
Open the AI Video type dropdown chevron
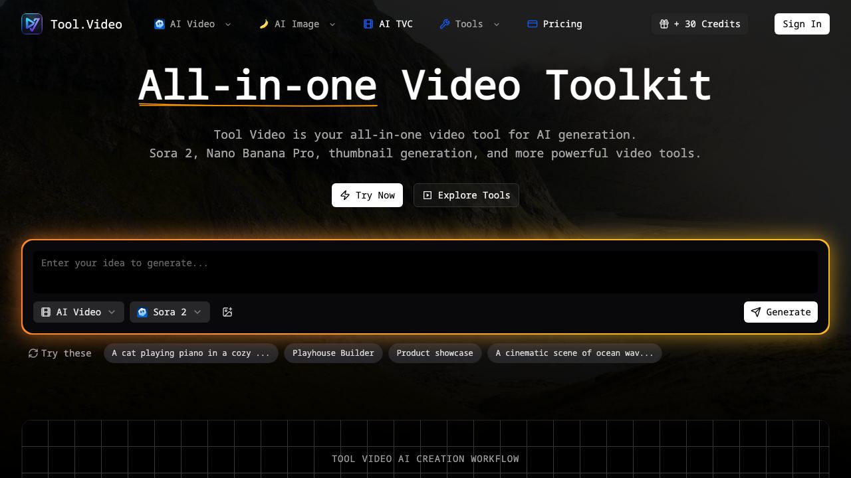(112, 312)
